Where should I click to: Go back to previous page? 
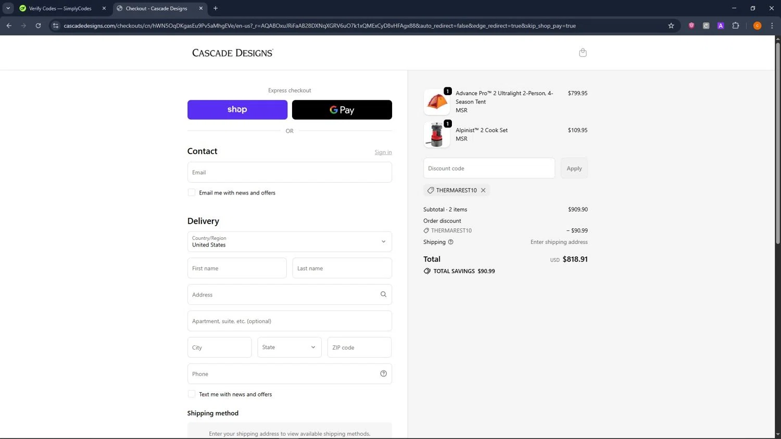click(9, 25)
